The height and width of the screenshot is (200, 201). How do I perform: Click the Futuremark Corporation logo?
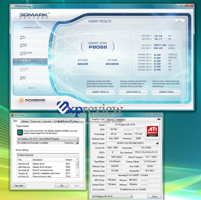point(32,101)
